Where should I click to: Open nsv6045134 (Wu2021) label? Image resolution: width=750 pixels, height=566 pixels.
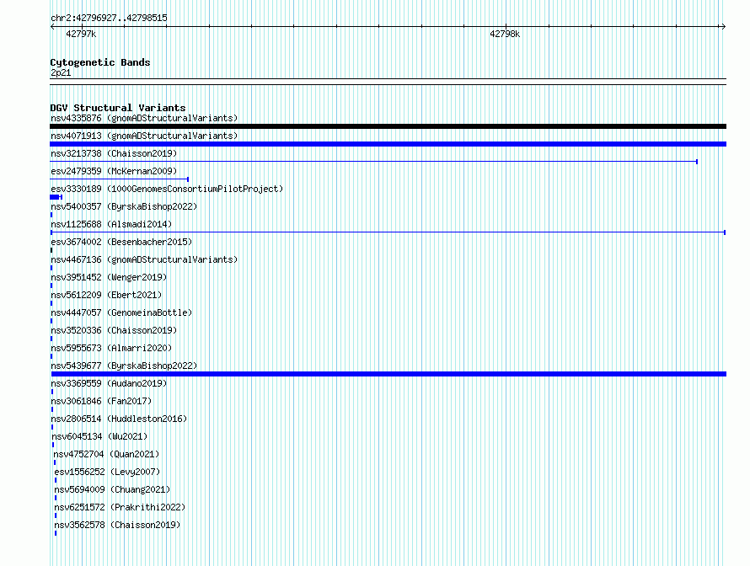click(99, 436)
